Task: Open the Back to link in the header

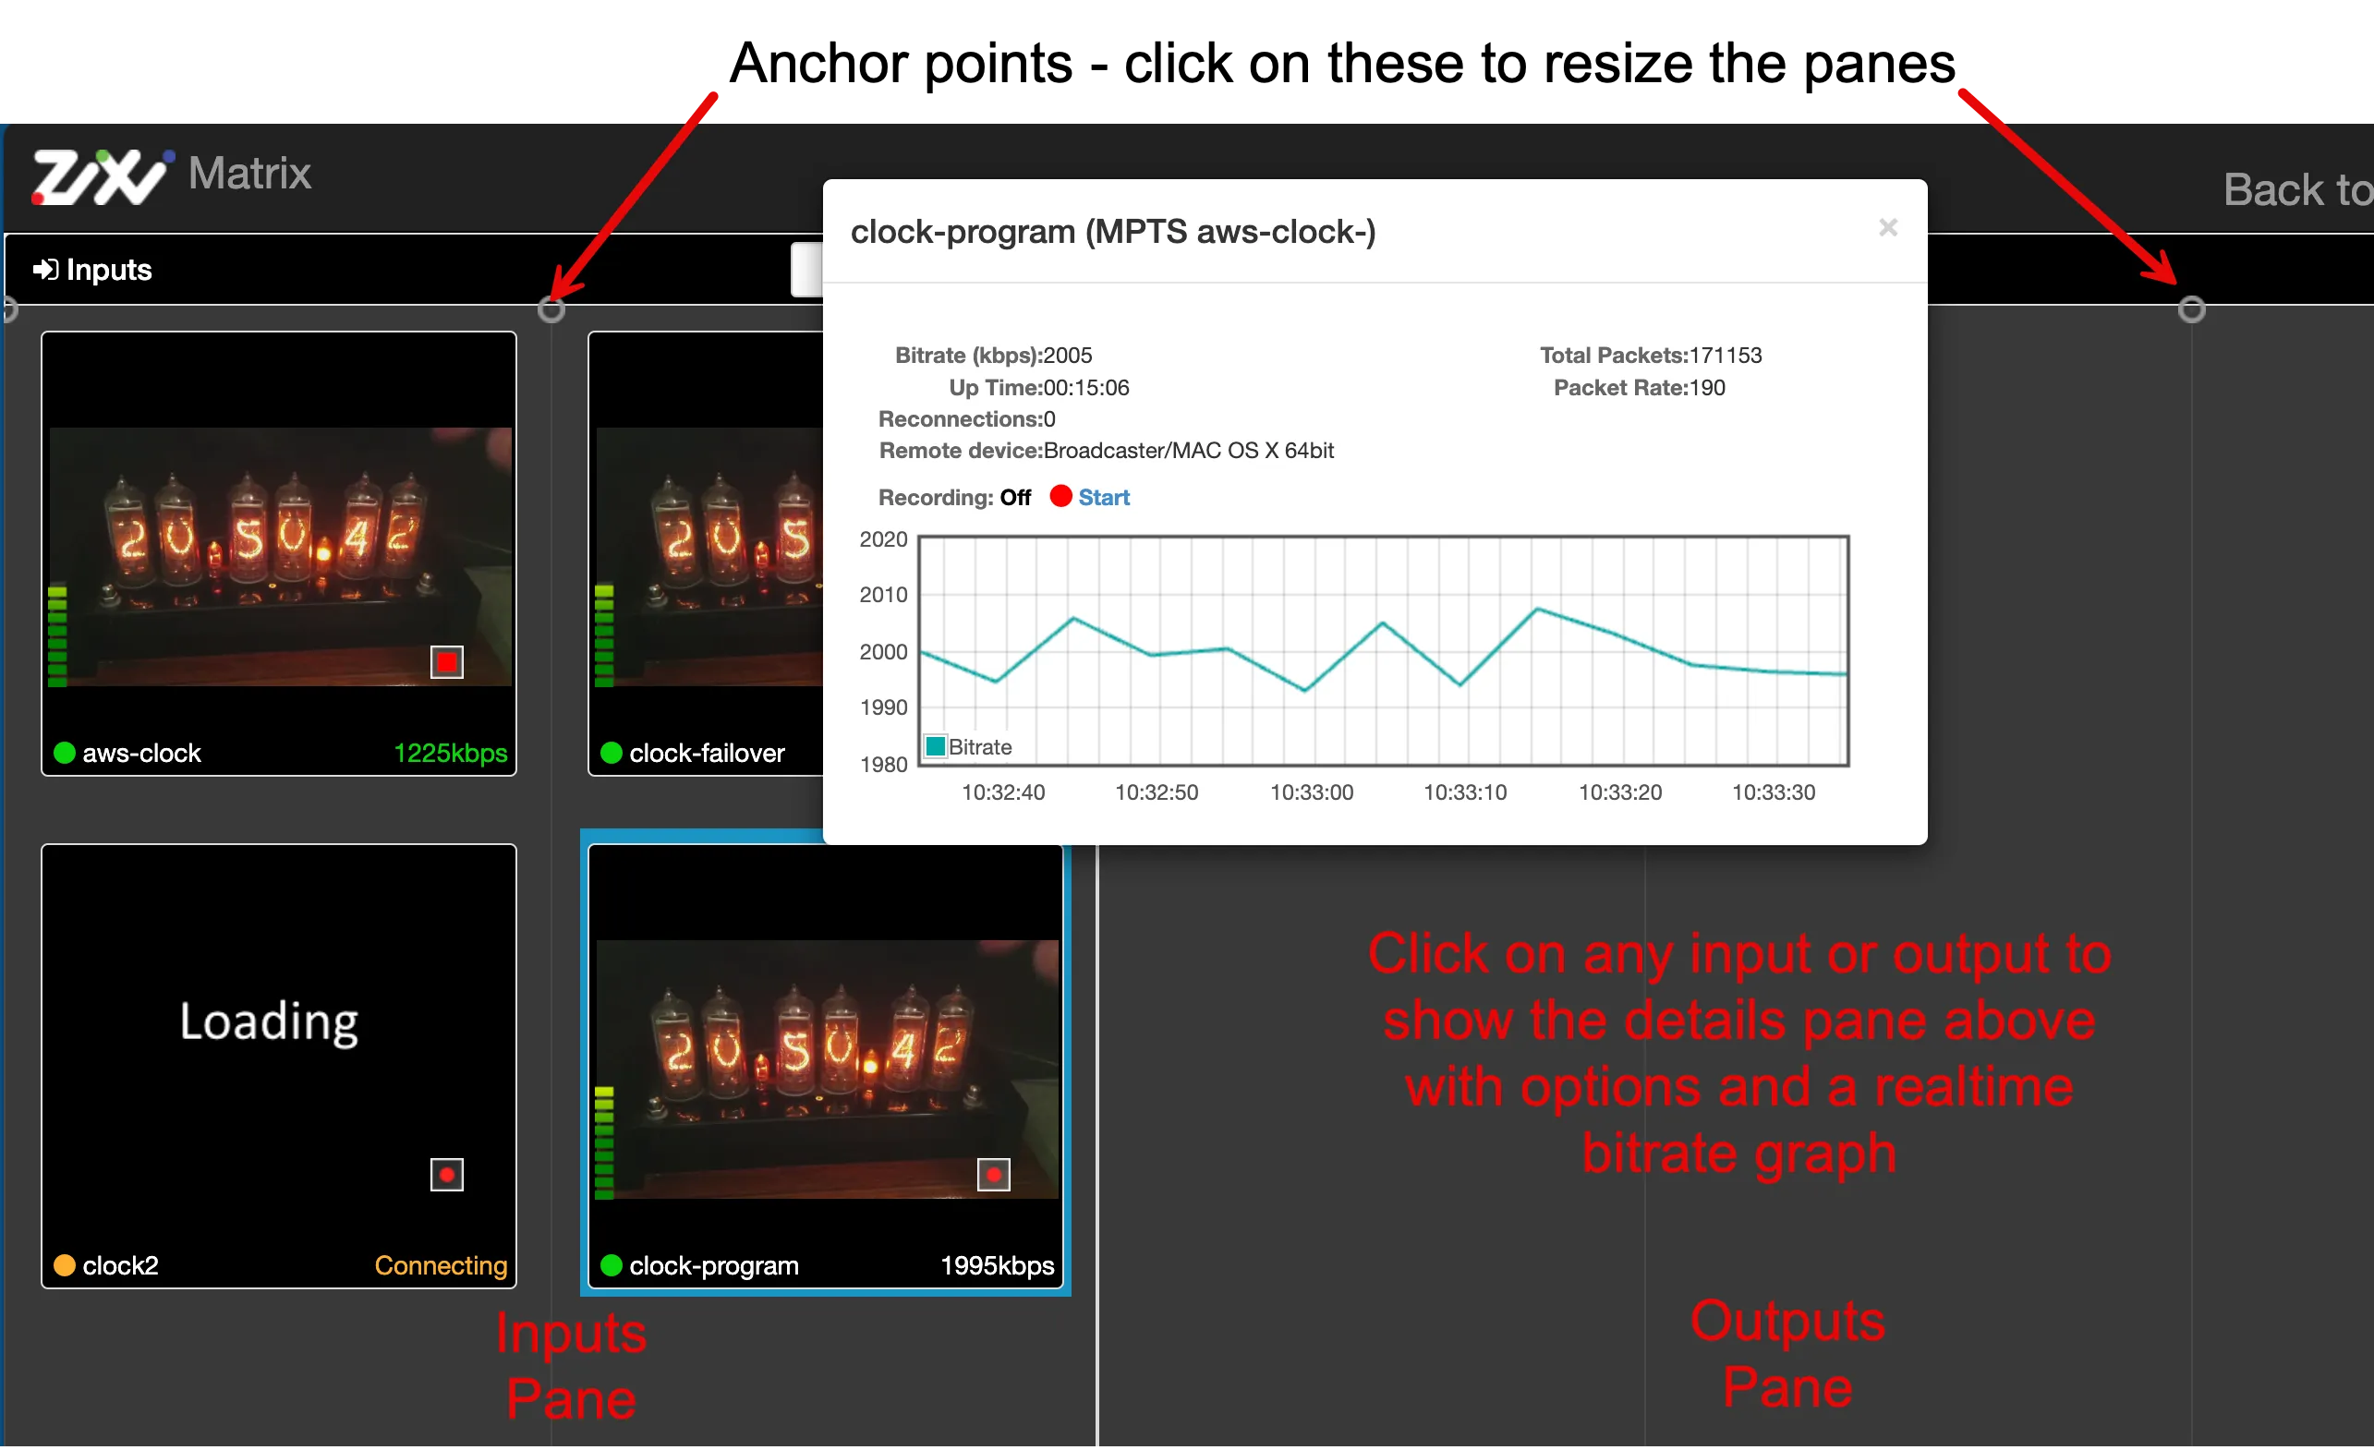Action: (2297, 190)
